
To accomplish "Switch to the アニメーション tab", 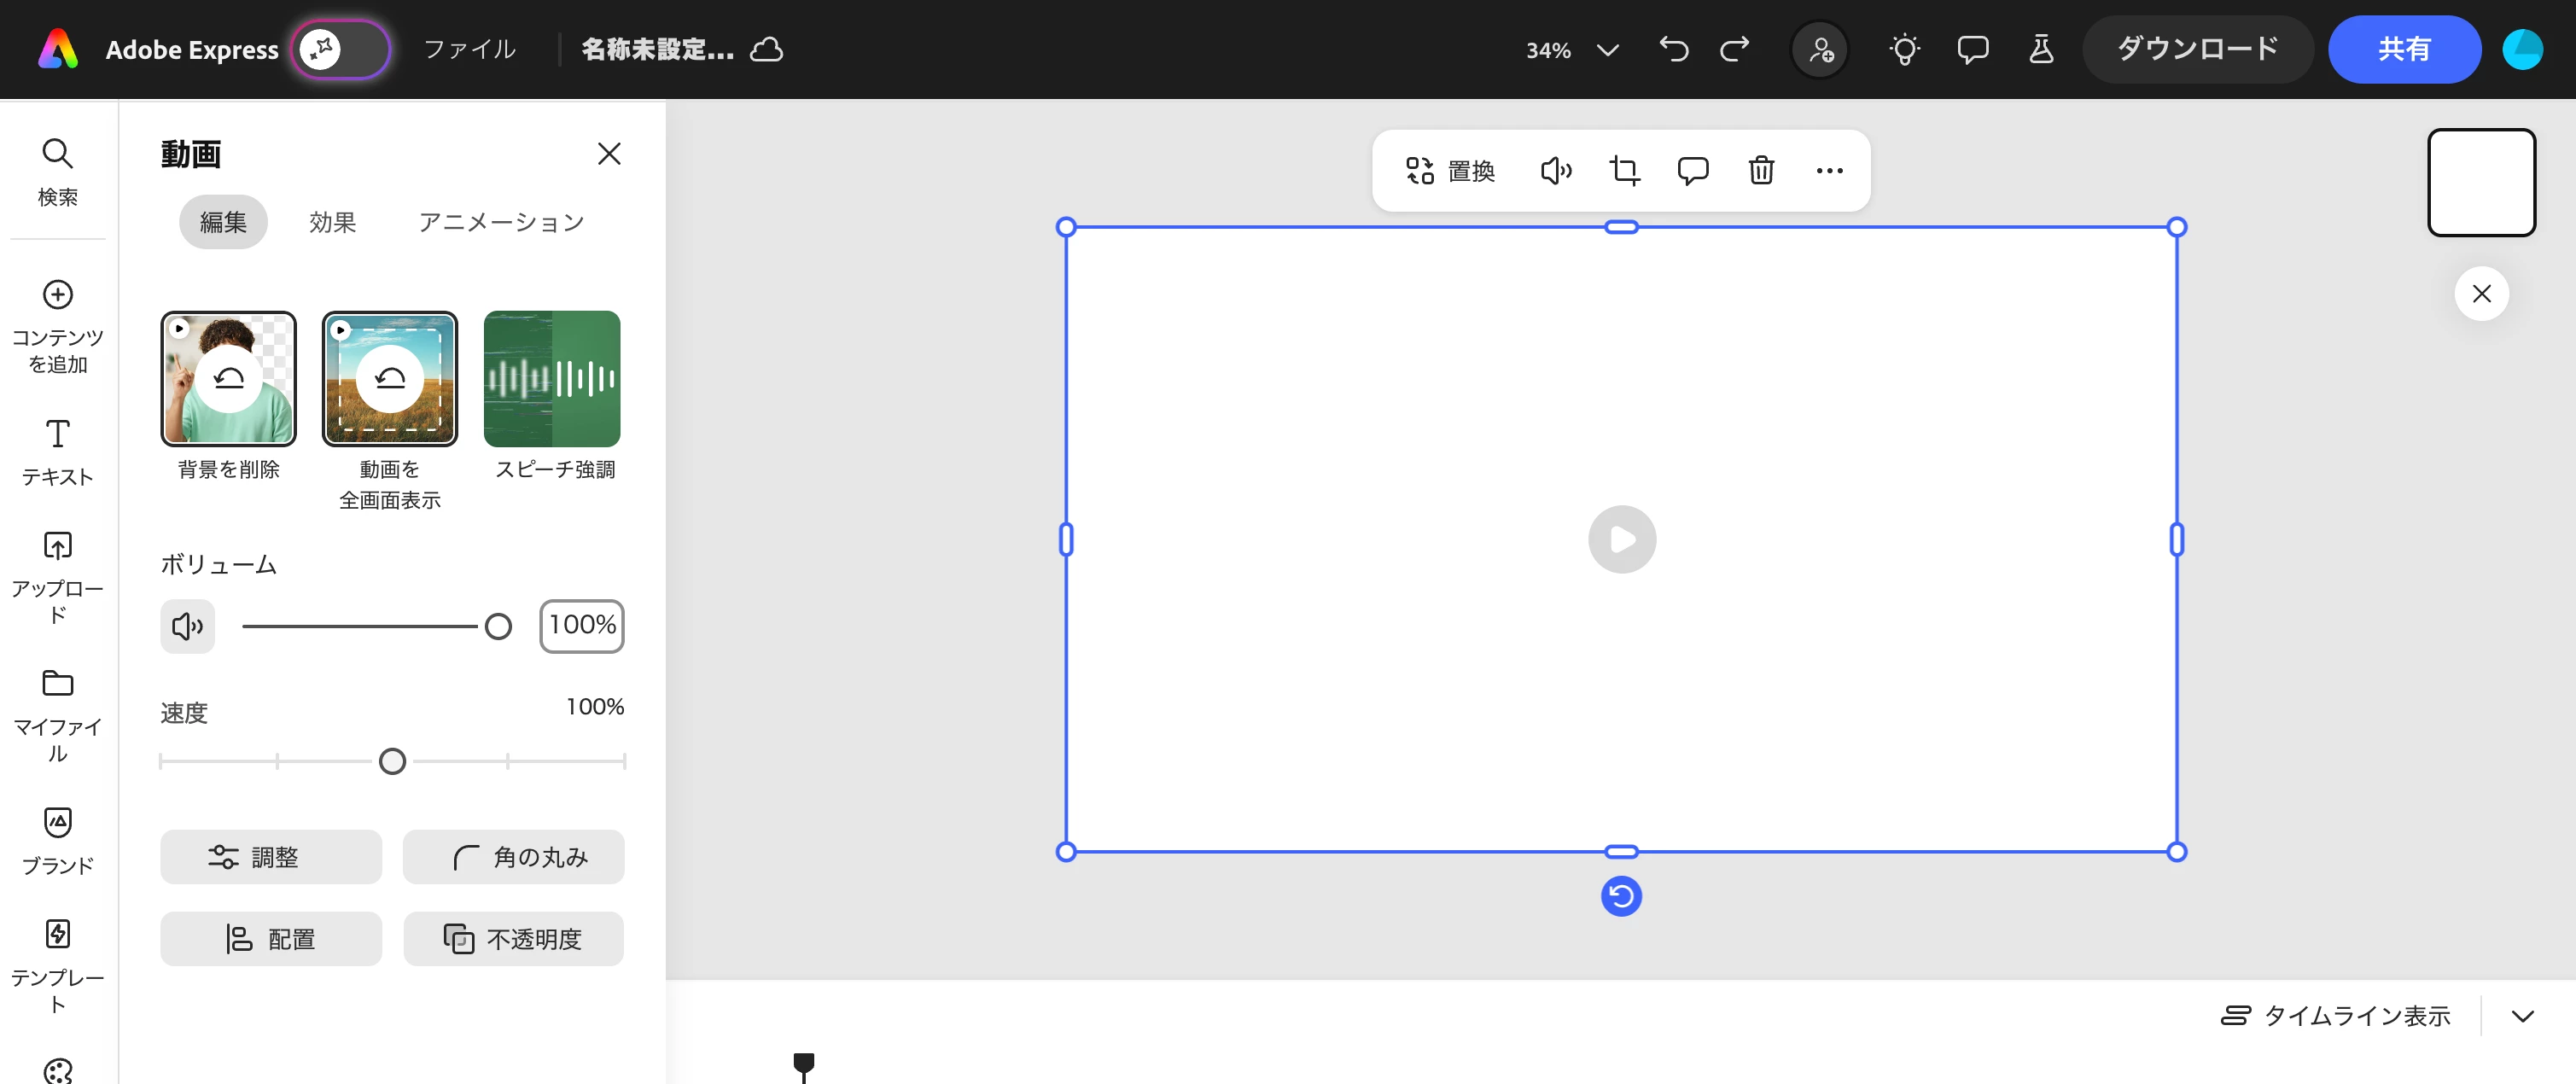I will (502, 222).
